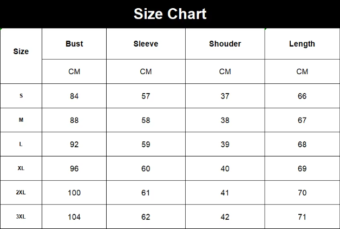340x229 pixels.
Task: Click the CM unit under Length
Action: [x=302, y=71]
